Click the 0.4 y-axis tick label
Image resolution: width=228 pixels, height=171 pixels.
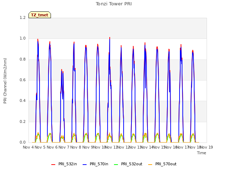pyautogui.click(x=22, y=100)
